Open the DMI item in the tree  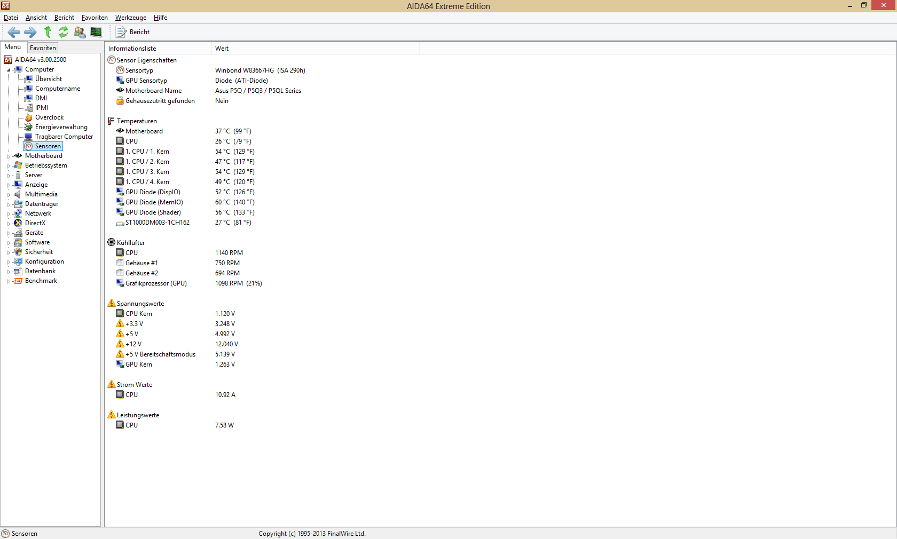41,98
